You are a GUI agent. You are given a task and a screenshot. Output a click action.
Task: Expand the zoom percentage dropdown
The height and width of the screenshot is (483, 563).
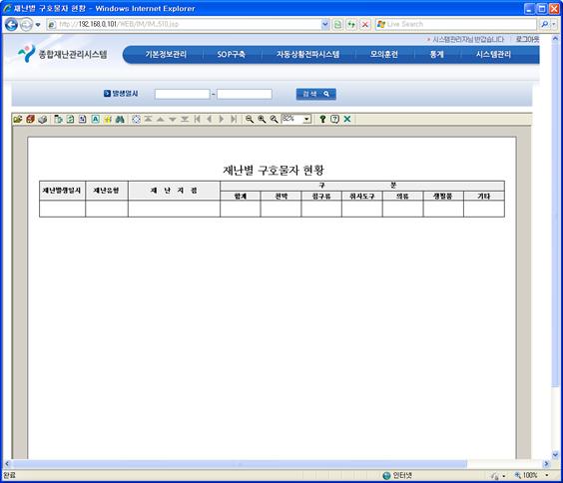(x=307, y=119)
